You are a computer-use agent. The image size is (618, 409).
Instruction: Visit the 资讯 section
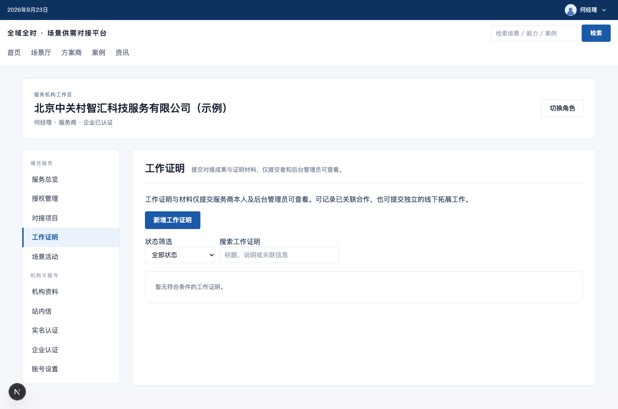(122, 53)
